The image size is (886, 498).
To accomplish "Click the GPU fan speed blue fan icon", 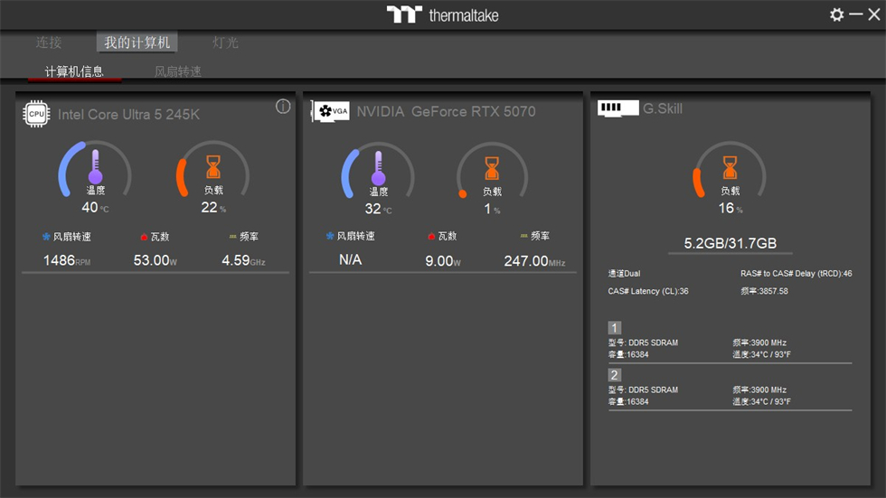I will 330,236.
